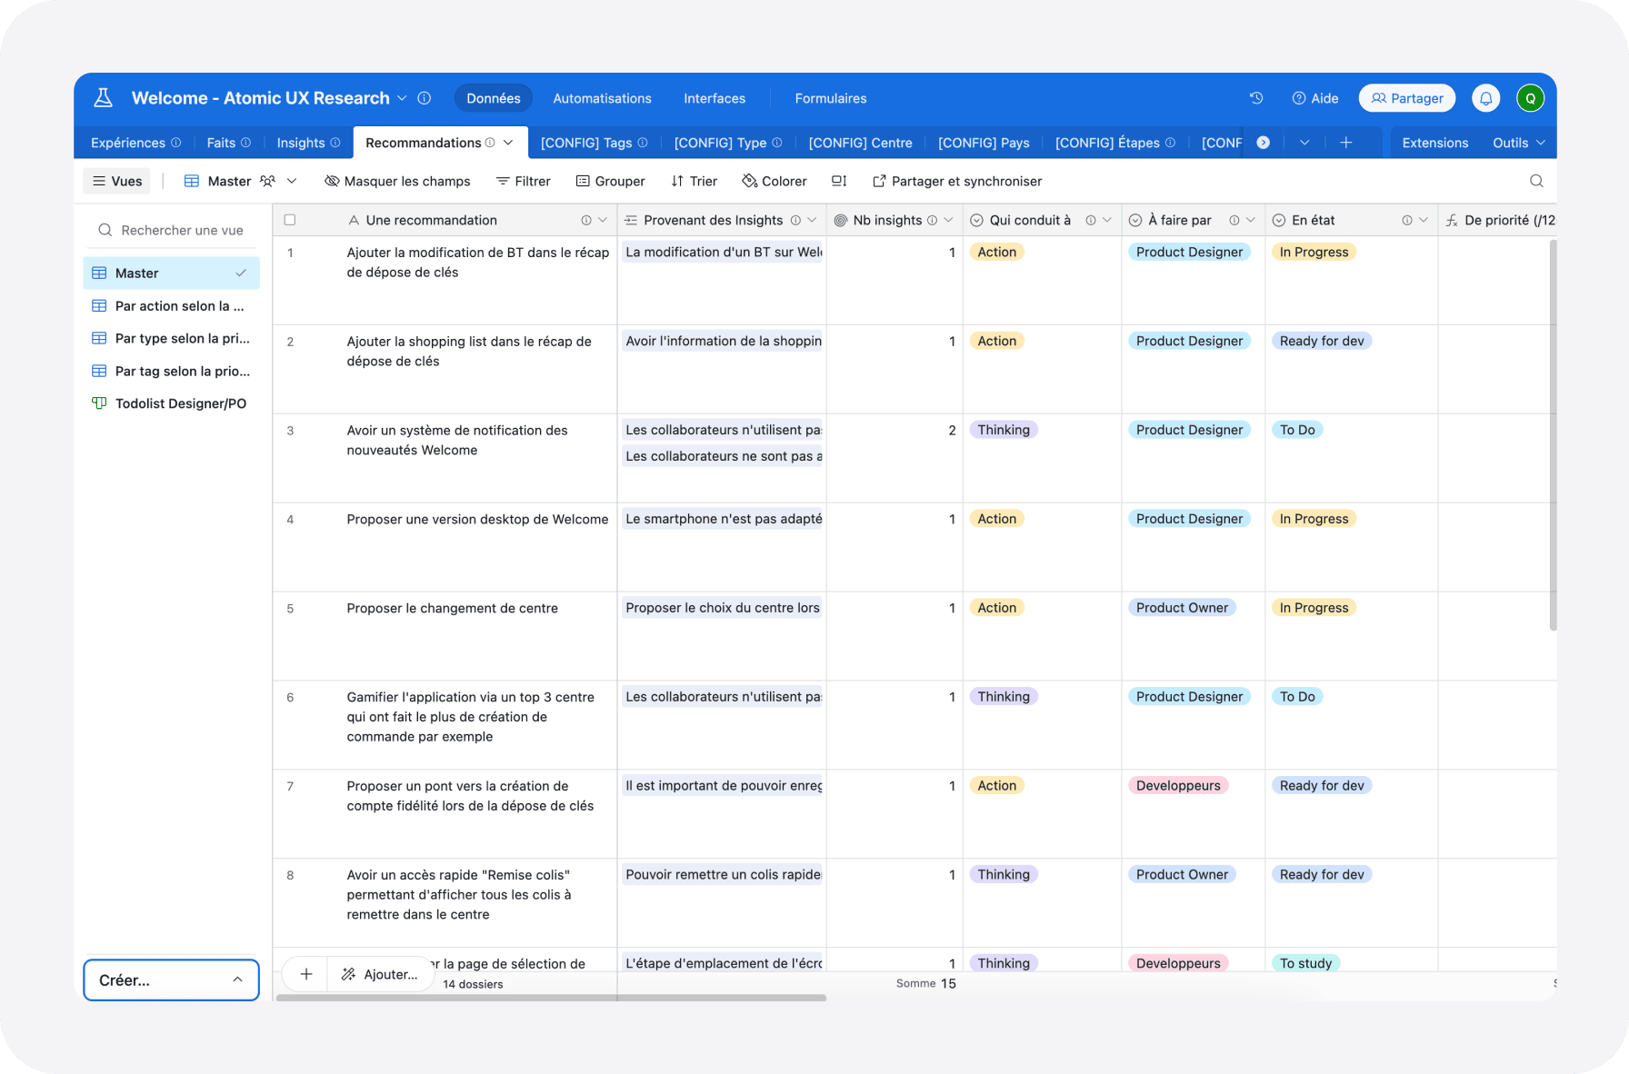The image size is (1629, 1074).
Task: Open Todolist Designer/PO kanban view
Action: pos(171,403)
